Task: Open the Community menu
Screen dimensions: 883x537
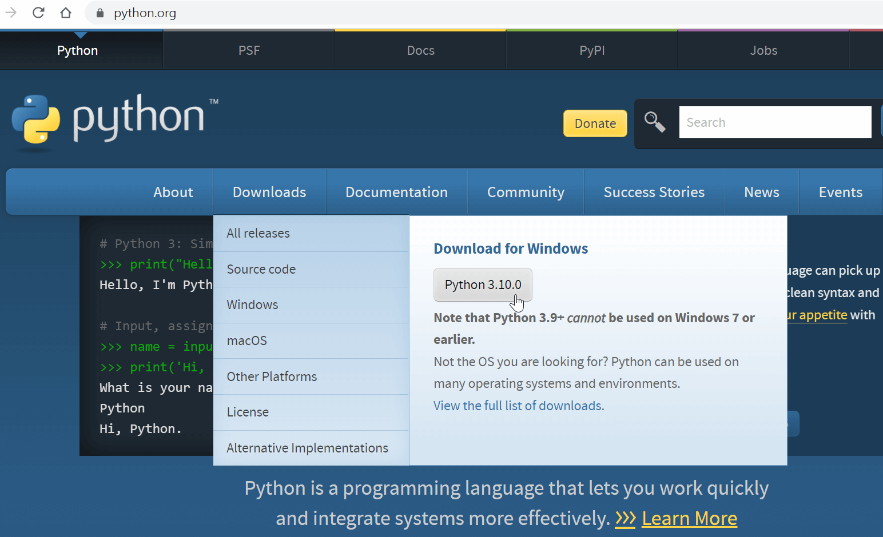Action: [526, 192]
